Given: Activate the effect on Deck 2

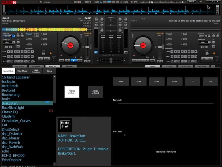Looking at the screenshot, I should point(95,92).
